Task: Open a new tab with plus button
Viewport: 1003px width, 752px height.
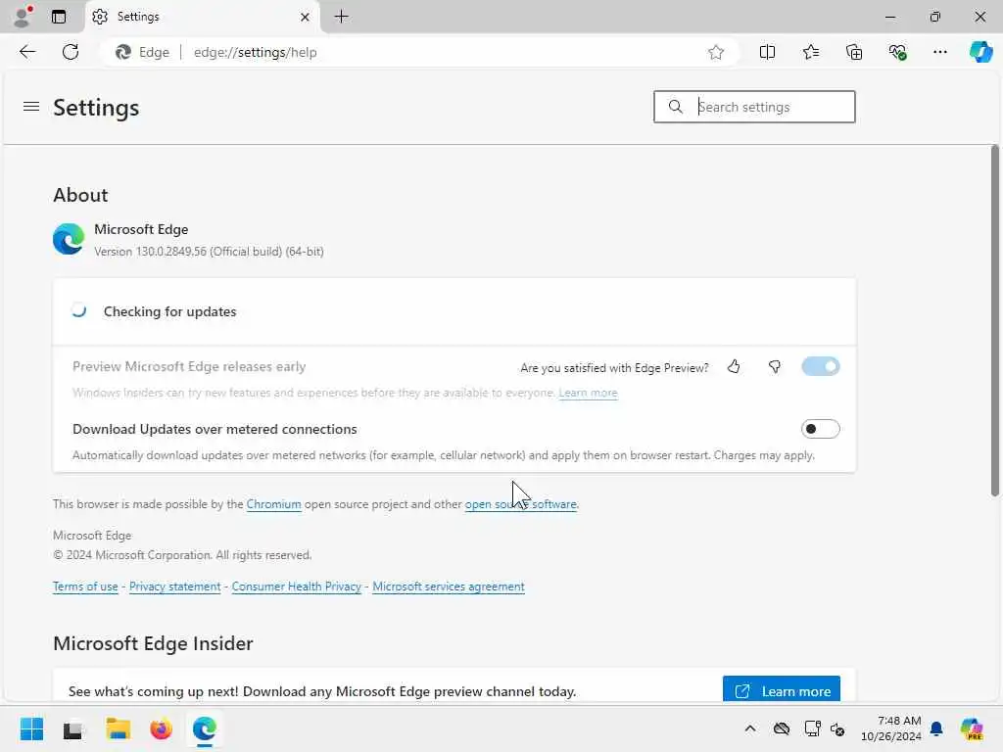Action: [x=342, y=17]
